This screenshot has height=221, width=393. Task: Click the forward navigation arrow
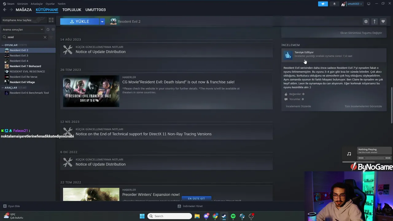(11, 10)
